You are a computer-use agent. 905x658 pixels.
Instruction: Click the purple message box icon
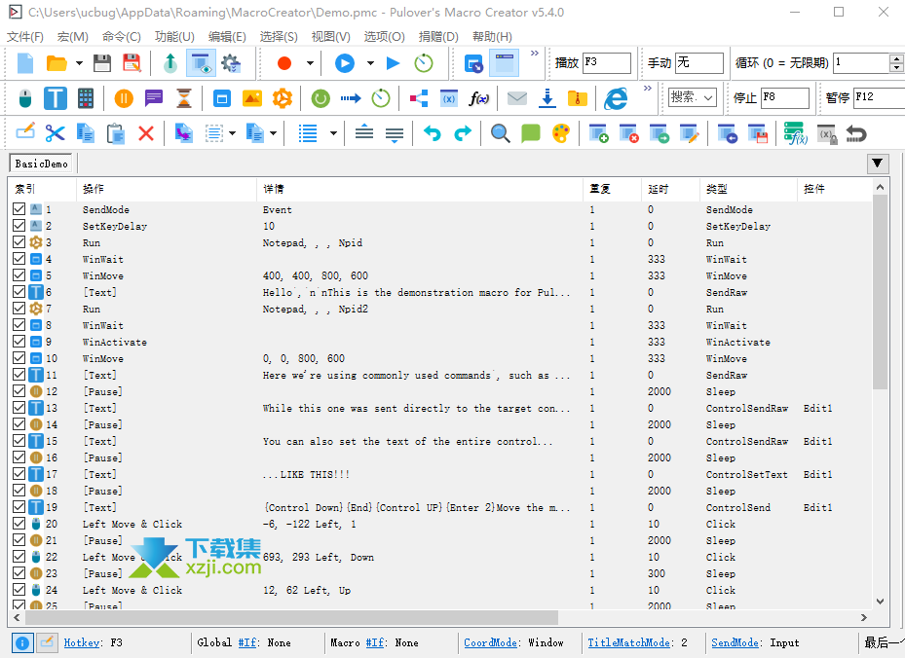tap(154, 98)
